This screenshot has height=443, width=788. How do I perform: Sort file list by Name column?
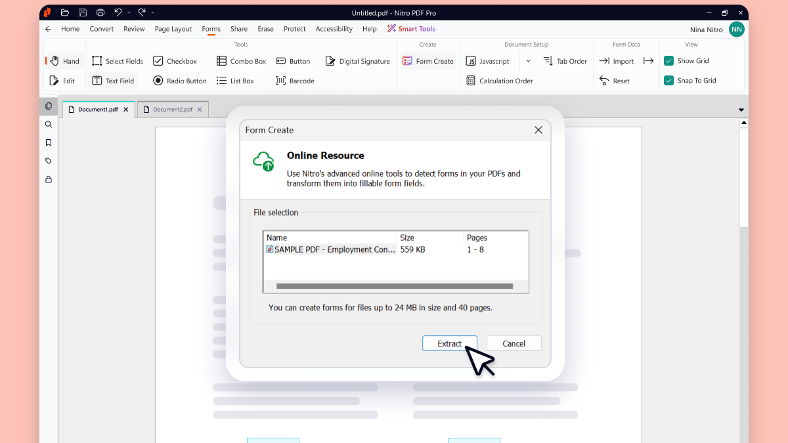click(331, 238)
